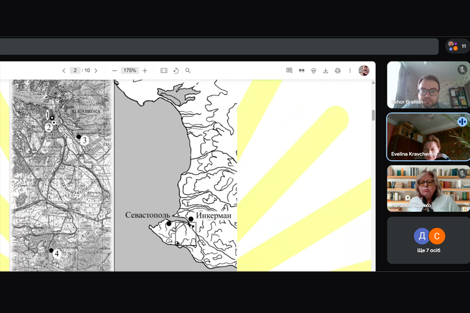This screenshot has height=313, width=470.
Task: Open the three-dot more options menu
Action: point(350,71)
